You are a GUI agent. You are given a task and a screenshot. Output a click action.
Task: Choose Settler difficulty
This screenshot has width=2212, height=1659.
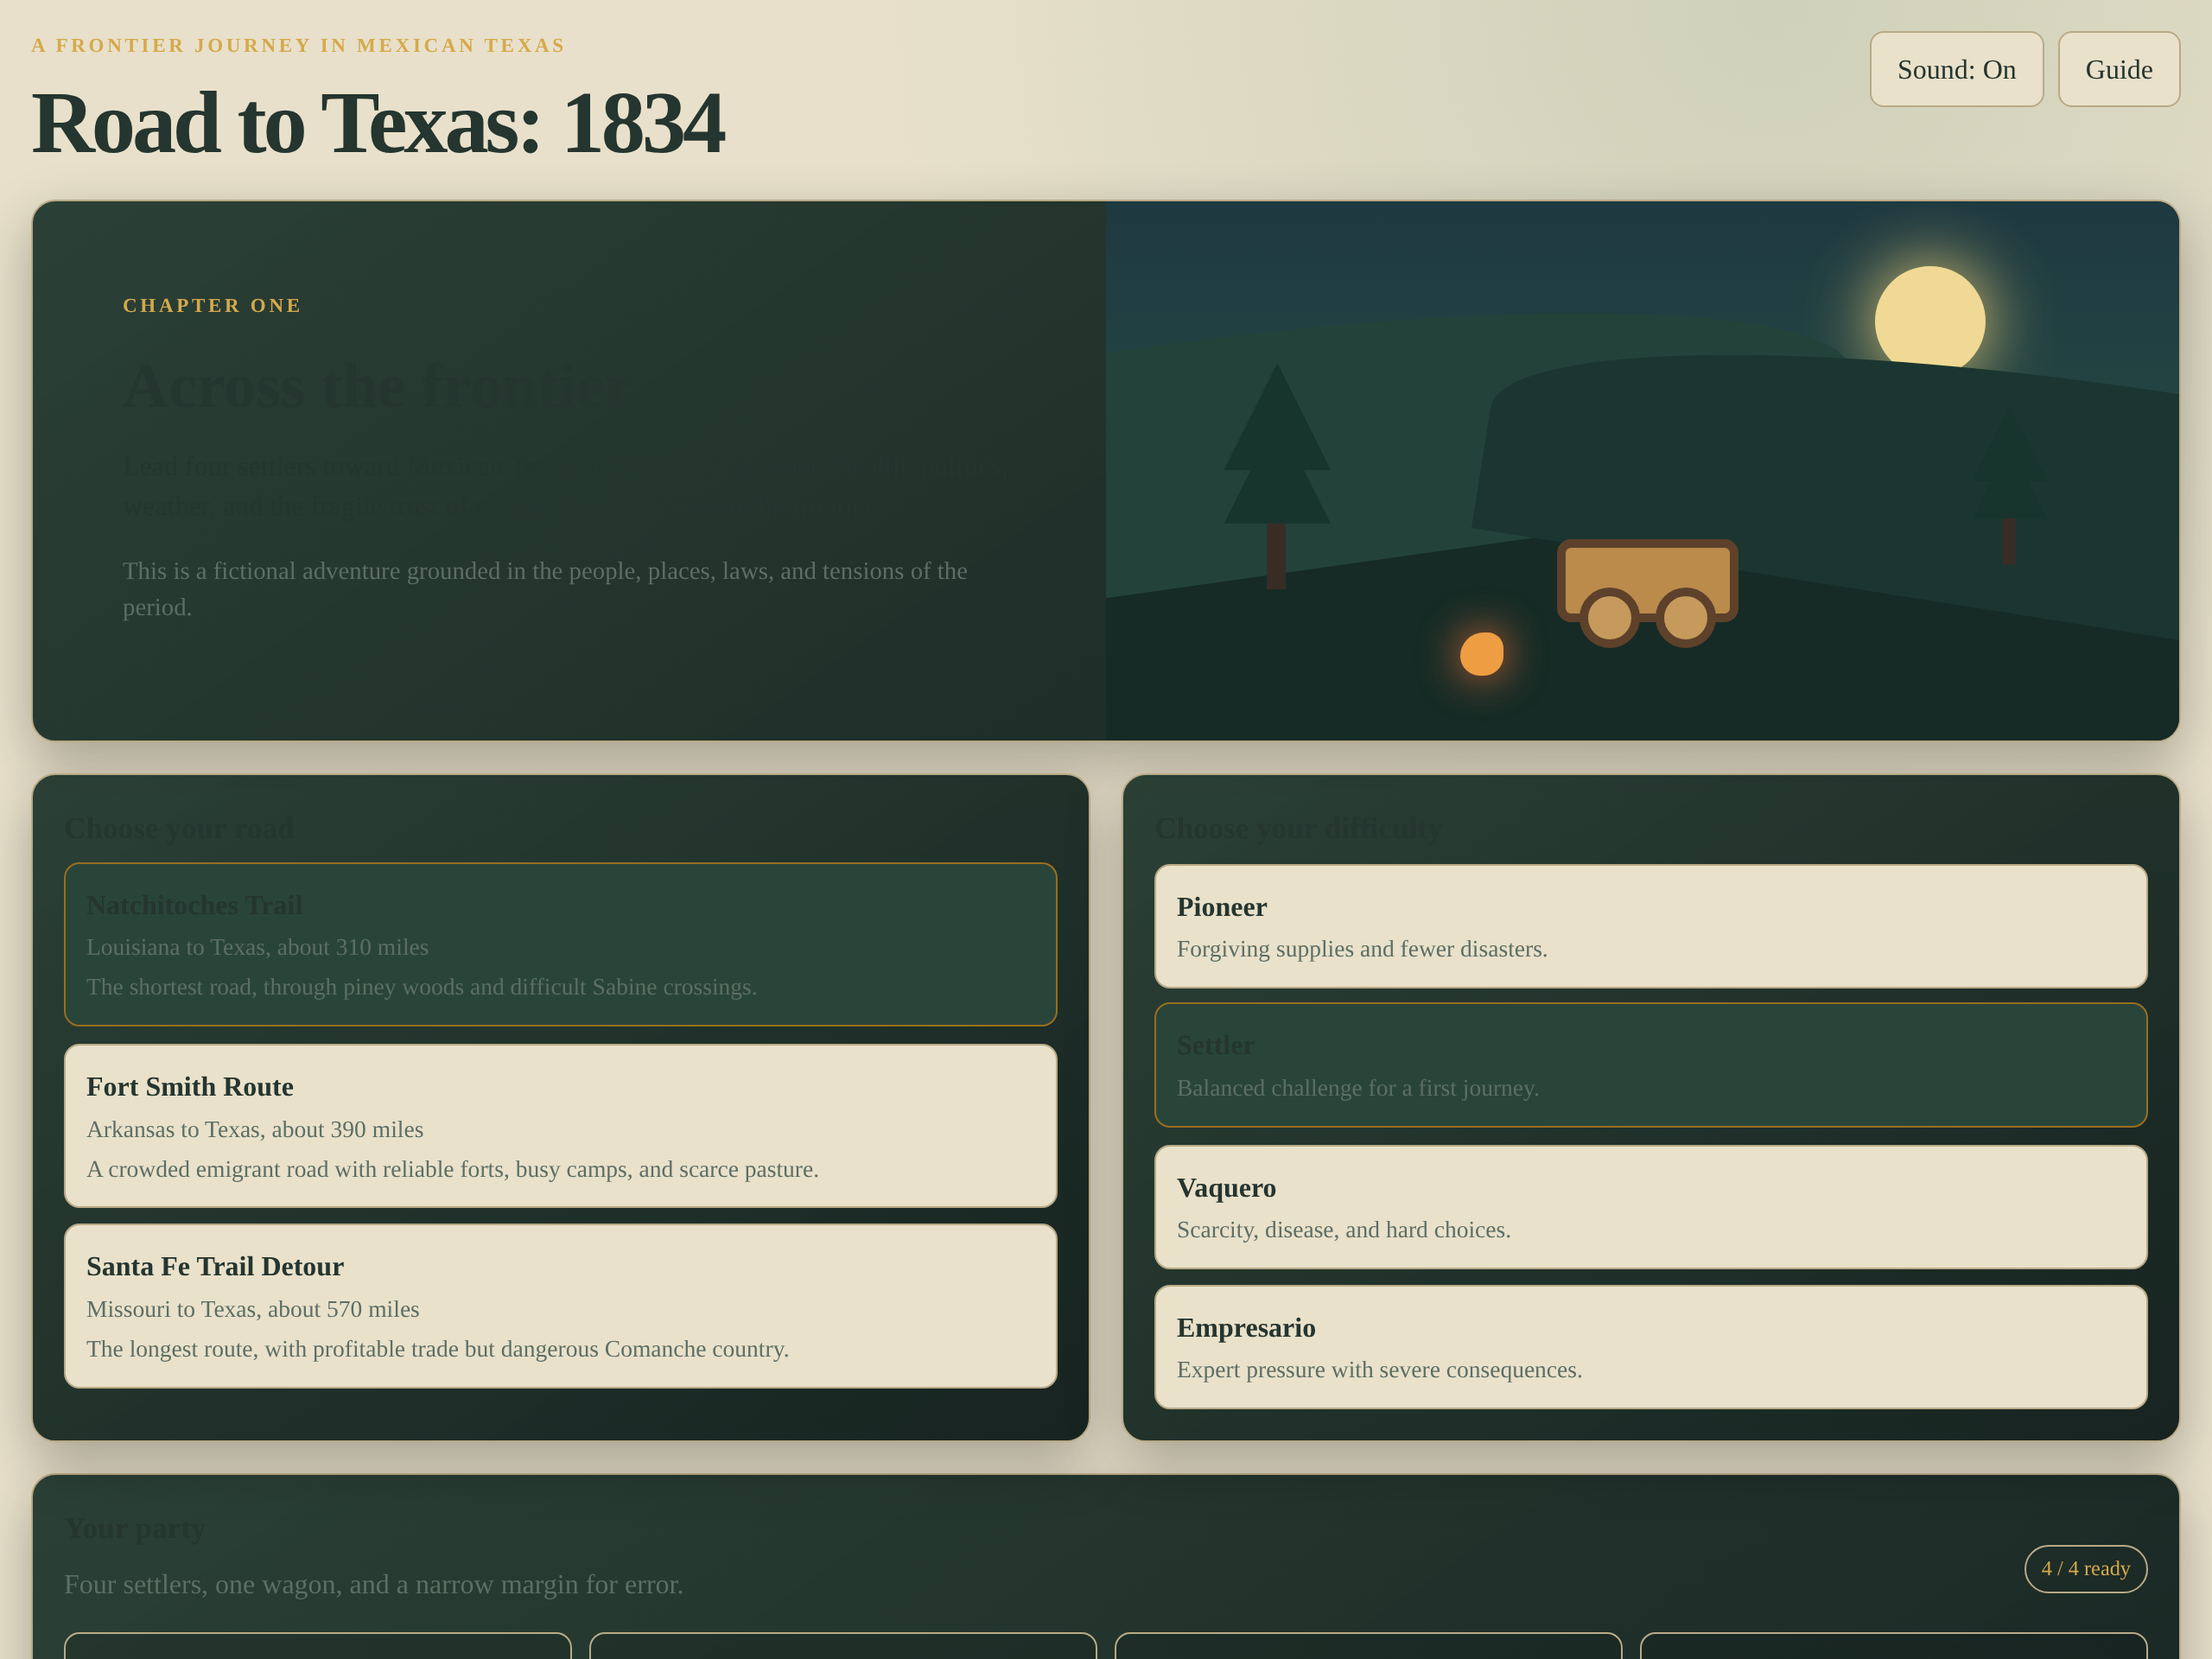1650,1065
